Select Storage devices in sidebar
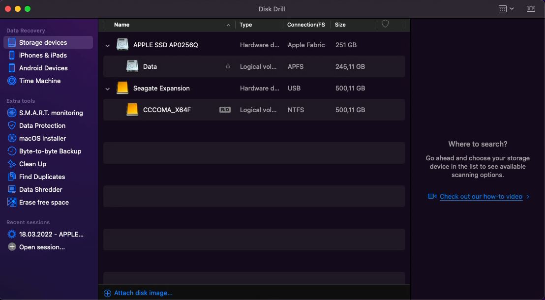The width and height of the screenshot is (545, 300). [x=48, y=42]
